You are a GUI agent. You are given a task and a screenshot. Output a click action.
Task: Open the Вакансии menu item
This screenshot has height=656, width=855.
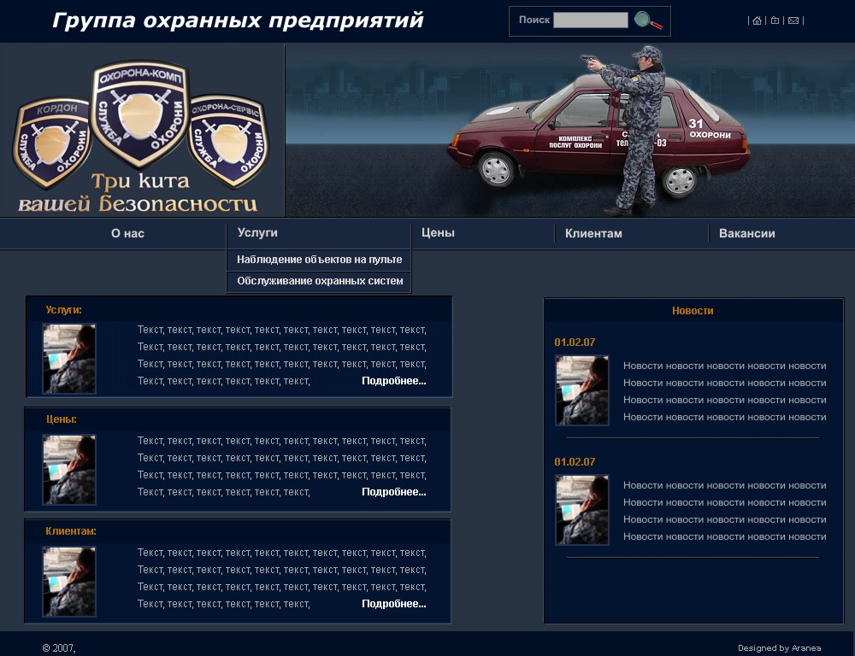pyautogui.click(x=747, y=233)
